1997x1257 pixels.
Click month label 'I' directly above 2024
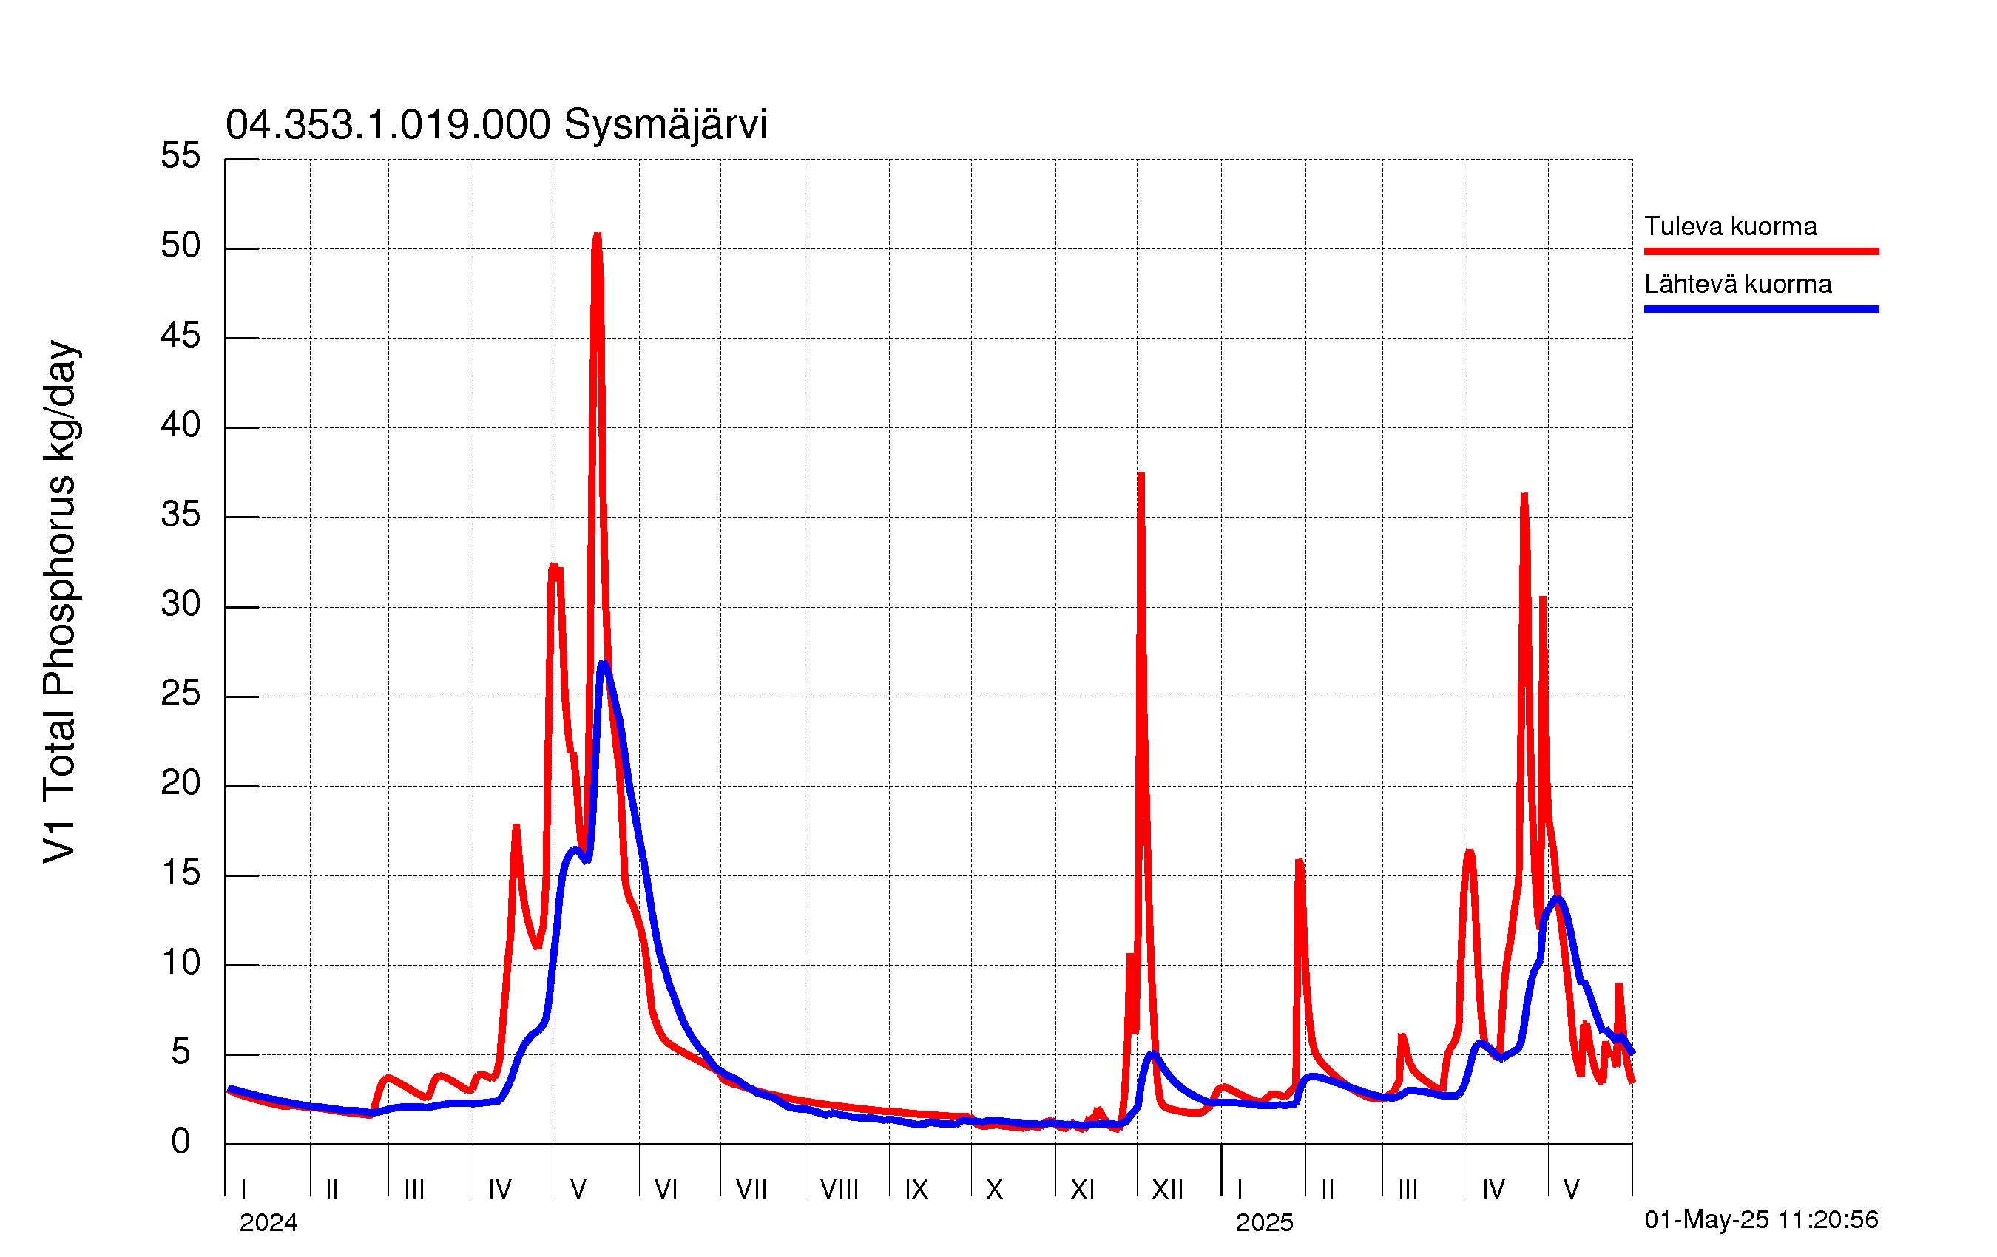(x=244, y=1190)
